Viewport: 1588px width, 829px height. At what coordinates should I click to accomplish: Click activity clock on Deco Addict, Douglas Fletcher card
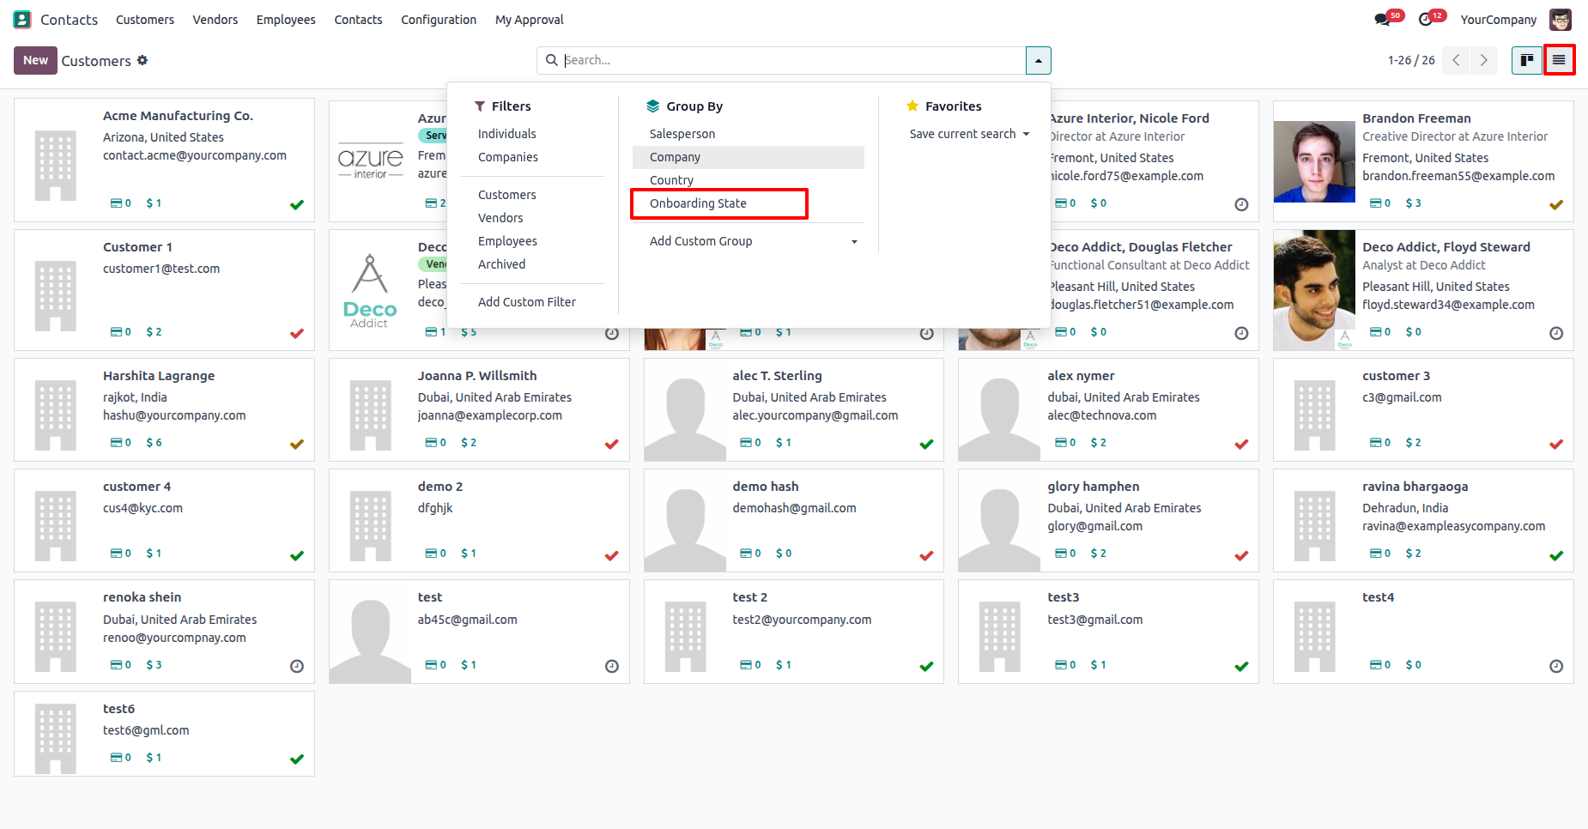pyautogui.click(x=1241, y=333)
